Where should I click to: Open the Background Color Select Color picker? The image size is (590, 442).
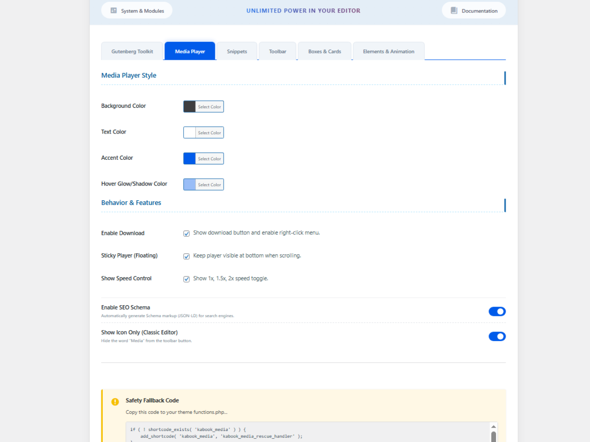point(209,107)
